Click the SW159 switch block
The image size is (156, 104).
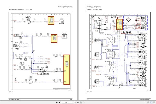(102, 27)
